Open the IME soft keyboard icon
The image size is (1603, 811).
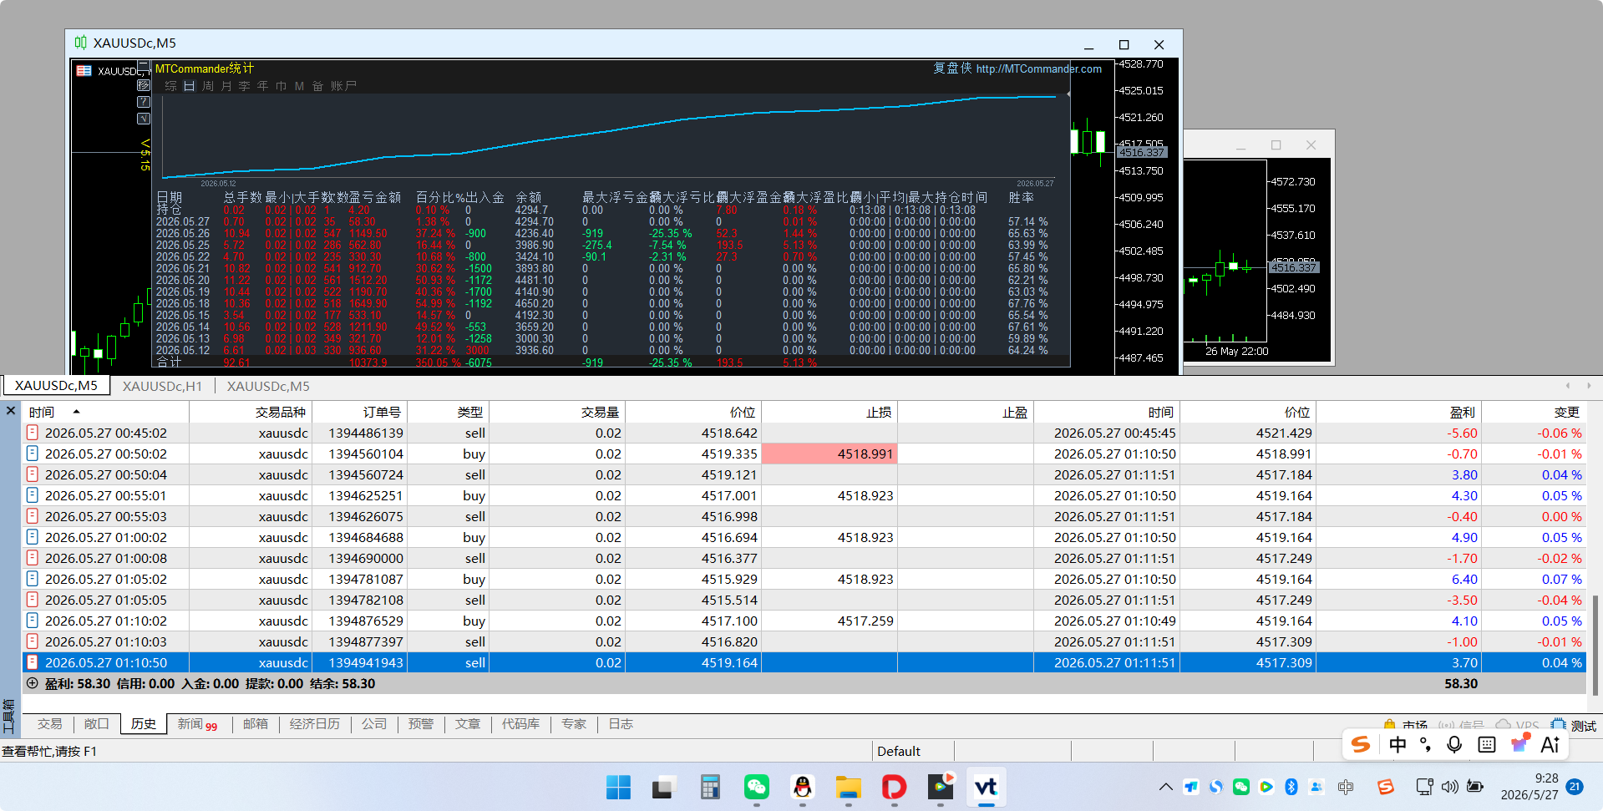(1487, 744)
